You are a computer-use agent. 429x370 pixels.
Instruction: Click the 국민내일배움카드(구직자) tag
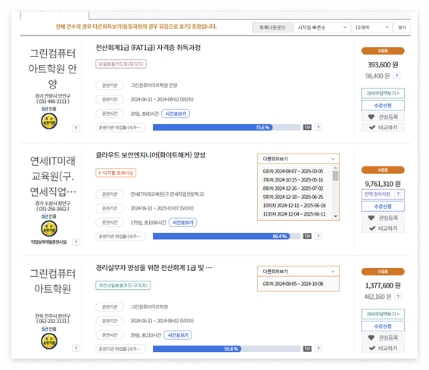(x=123, y=285)
